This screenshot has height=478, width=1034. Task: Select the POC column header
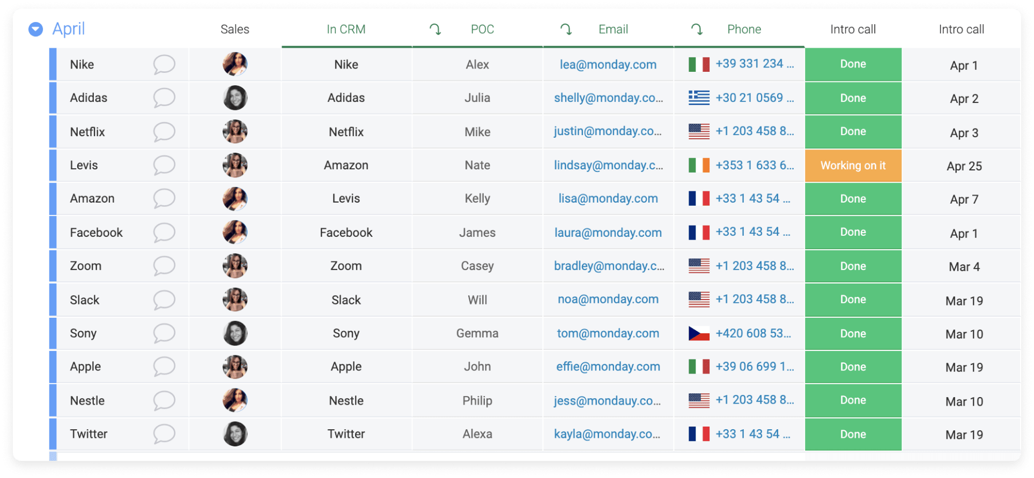coord(483,29)
